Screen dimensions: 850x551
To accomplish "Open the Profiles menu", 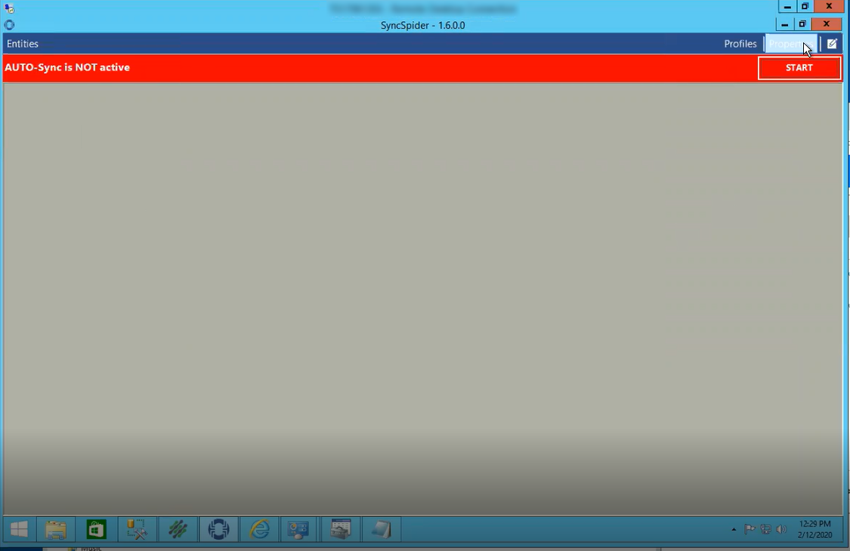I will (x=740, y=44).
